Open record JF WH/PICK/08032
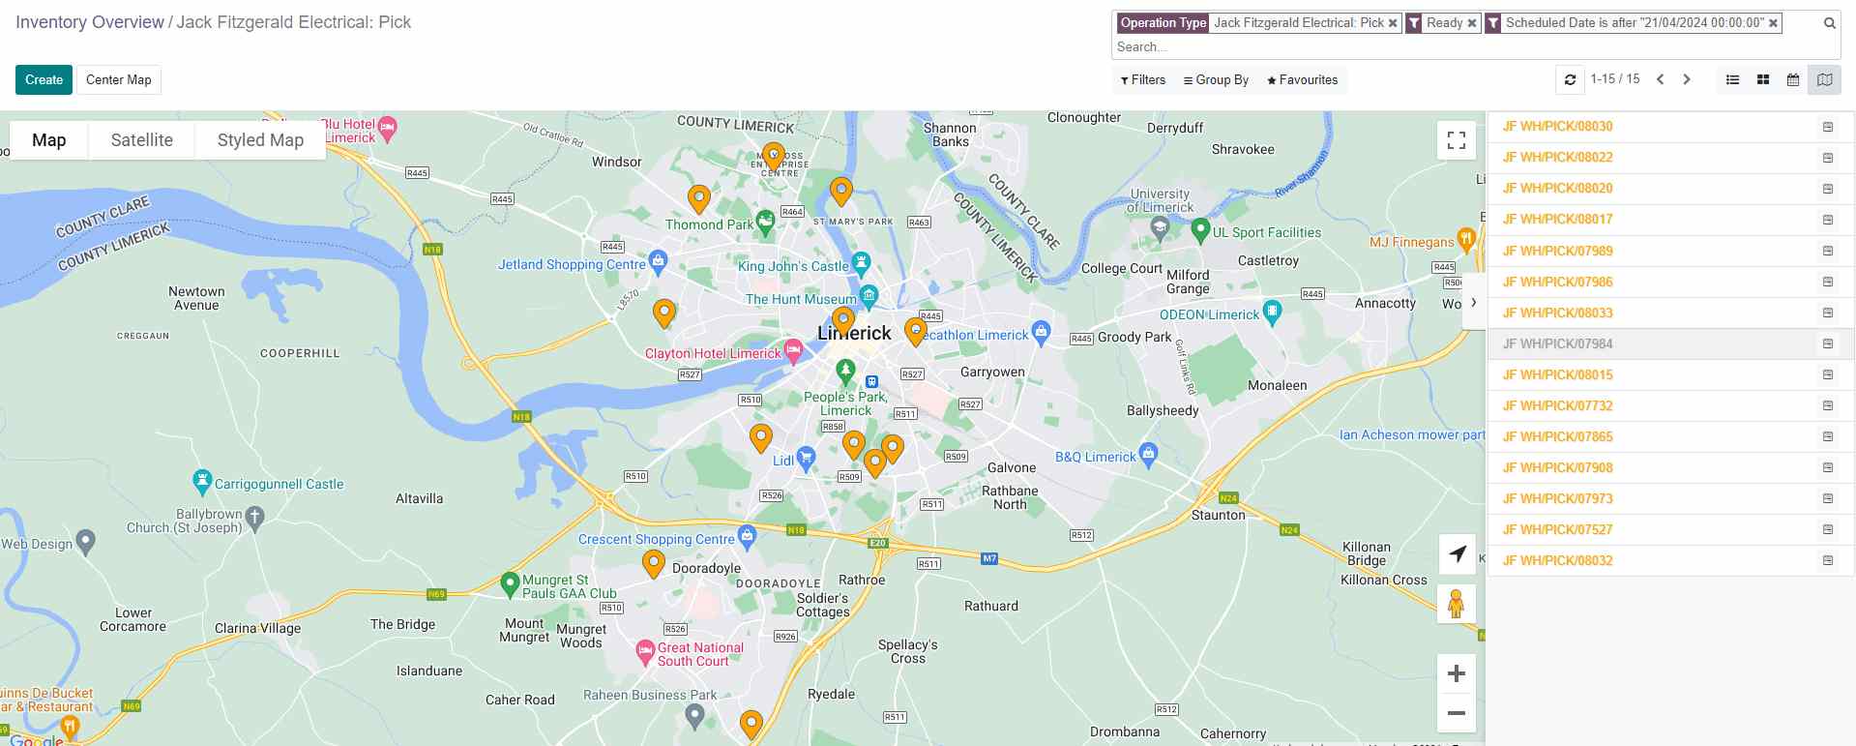Screen dimensions: 1856x746 pyautogui.click(x=1557, y=560)
